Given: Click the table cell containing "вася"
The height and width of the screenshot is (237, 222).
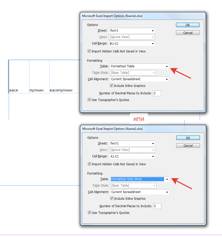Looking at the screenshot, I should pos(19,77).
